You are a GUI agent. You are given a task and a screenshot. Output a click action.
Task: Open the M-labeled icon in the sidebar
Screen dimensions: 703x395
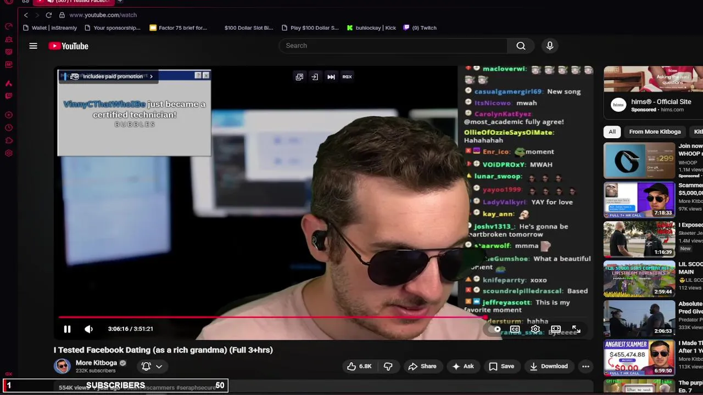(x=9, y=65)
